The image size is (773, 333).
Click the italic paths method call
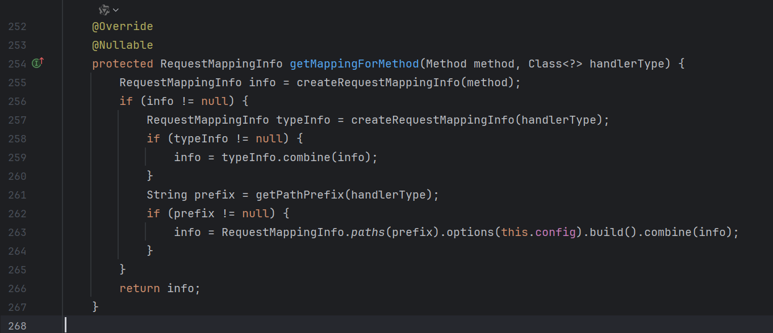click(x=367, y=232)
